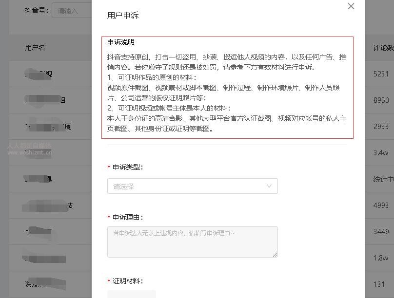The width and height of the screenshot is (394, 298).
Task: Select the 3449 comment count cell
Action: click(381, 231)
